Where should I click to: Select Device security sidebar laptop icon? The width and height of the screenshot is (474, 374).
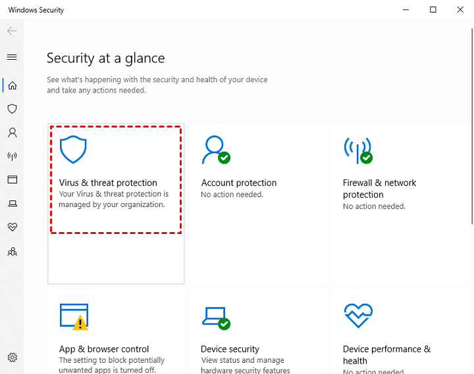click(12, 204)
